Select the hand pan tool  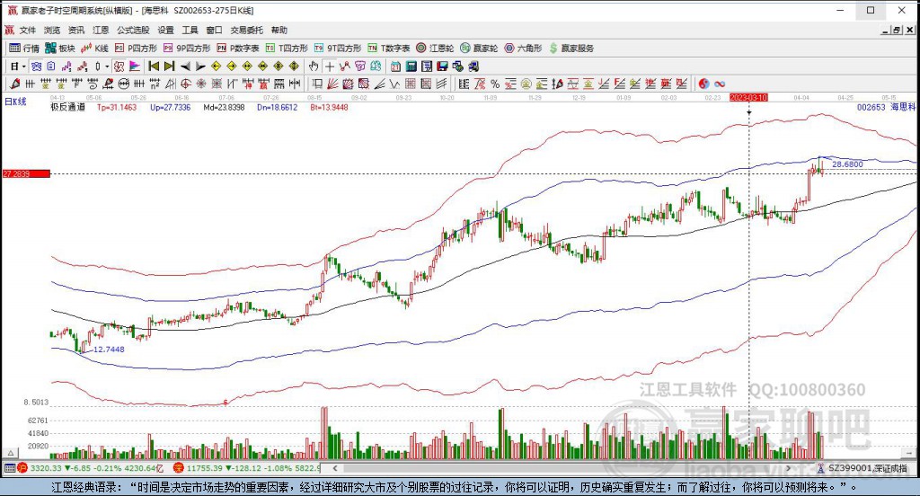(314, 66)
